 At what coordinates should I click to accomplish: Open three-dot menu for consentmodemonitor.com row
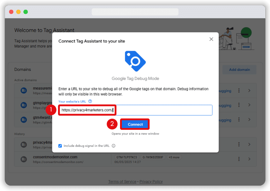pyautogui.click(x=239, y=159)
